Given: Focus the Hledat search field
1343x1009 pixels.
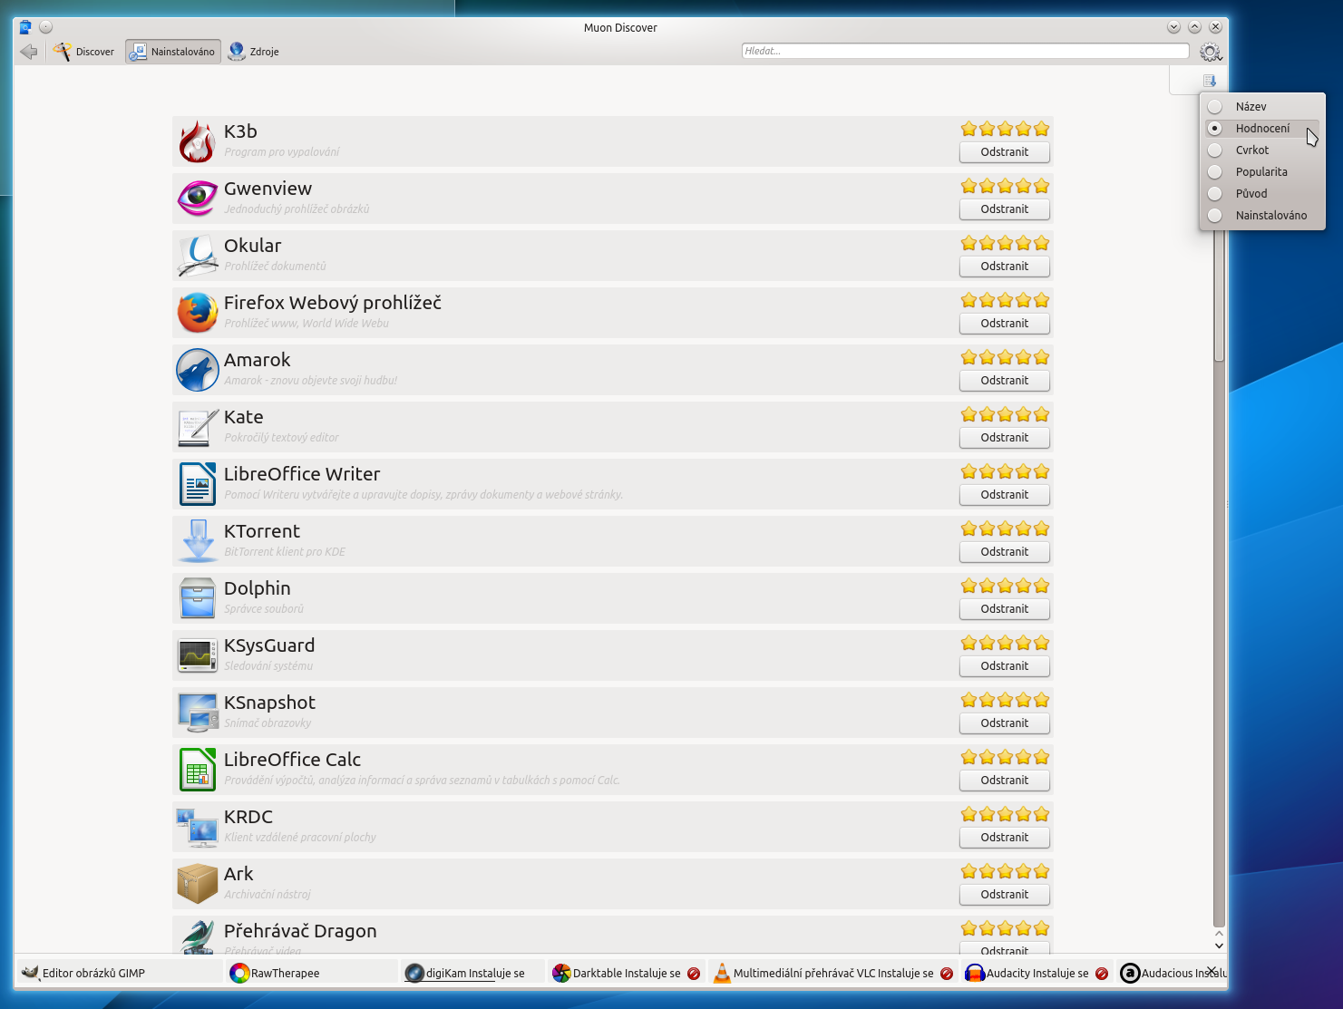Looking at the screenshot, I should point(965,51).
